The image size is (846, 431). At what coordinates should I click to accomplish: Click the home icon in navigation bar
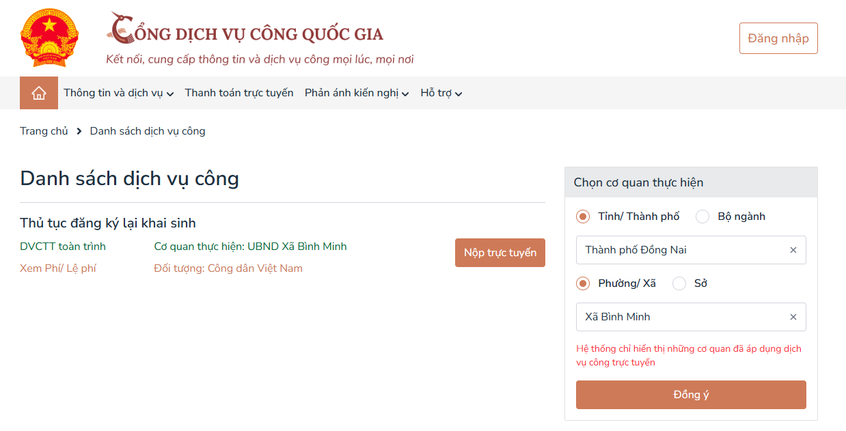tap(39, 93)
